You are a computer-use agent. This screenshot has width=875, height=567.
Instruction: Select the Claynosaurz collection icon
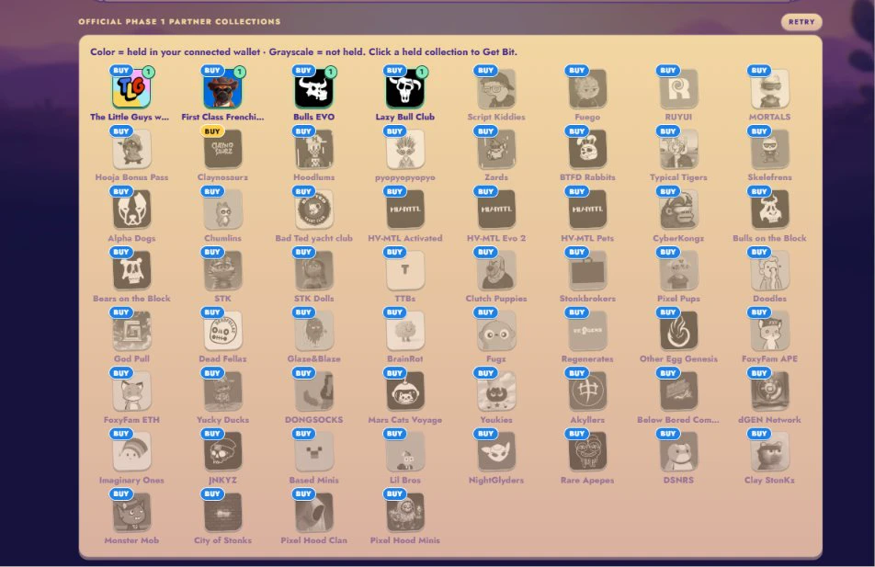tap(222, 149)
